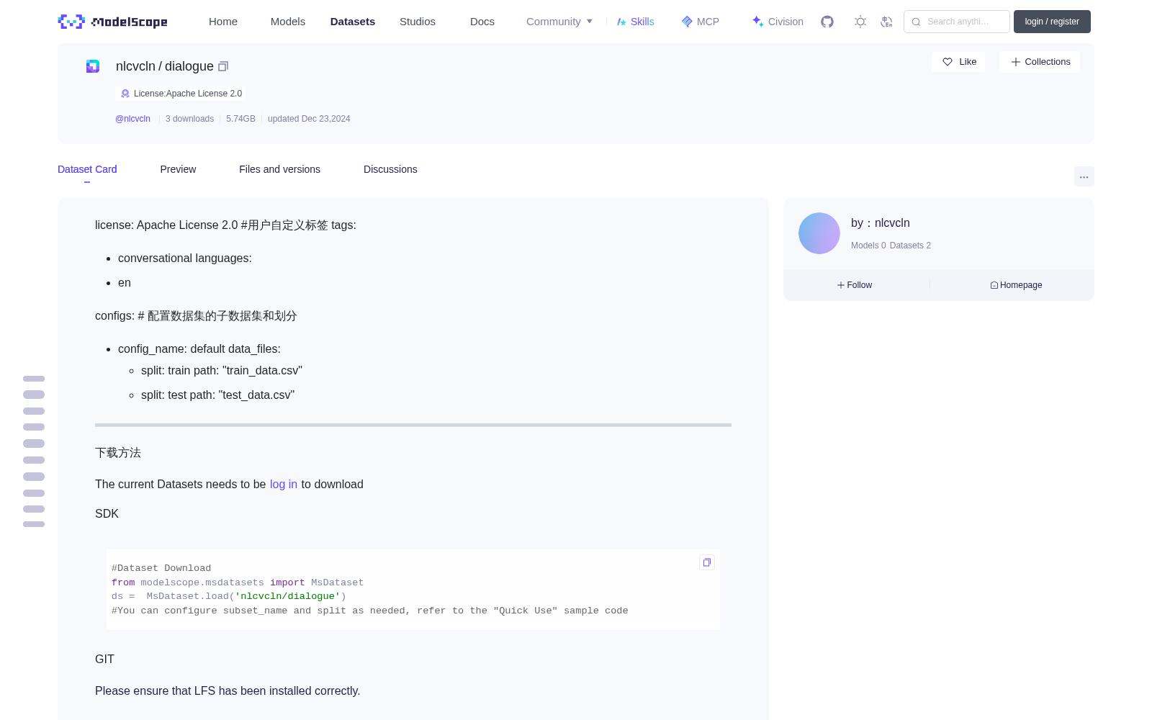This screenshot has height=720, width=1152.
Task: Switch to the Preview tab
Action: pyautogui.click(x=178, y=169)
